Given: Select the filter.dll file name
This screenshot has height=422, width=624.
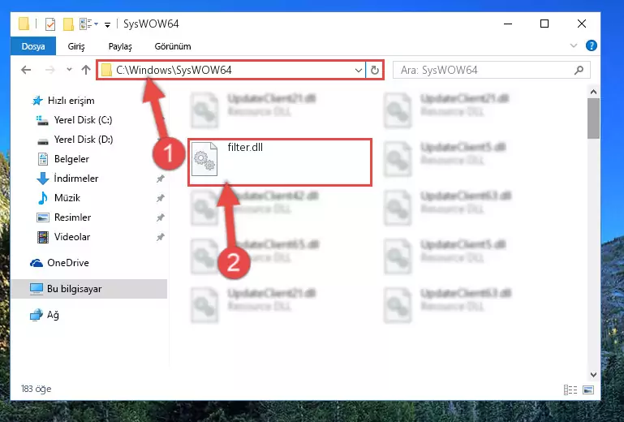Looking at the screenshot, I should (245, 148).
